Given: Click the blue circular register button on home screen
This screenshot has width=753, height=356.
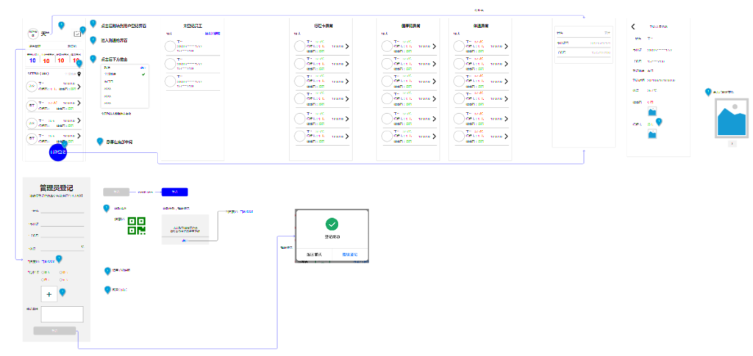Looking at the screenshot, I should [x=57, y=153].
